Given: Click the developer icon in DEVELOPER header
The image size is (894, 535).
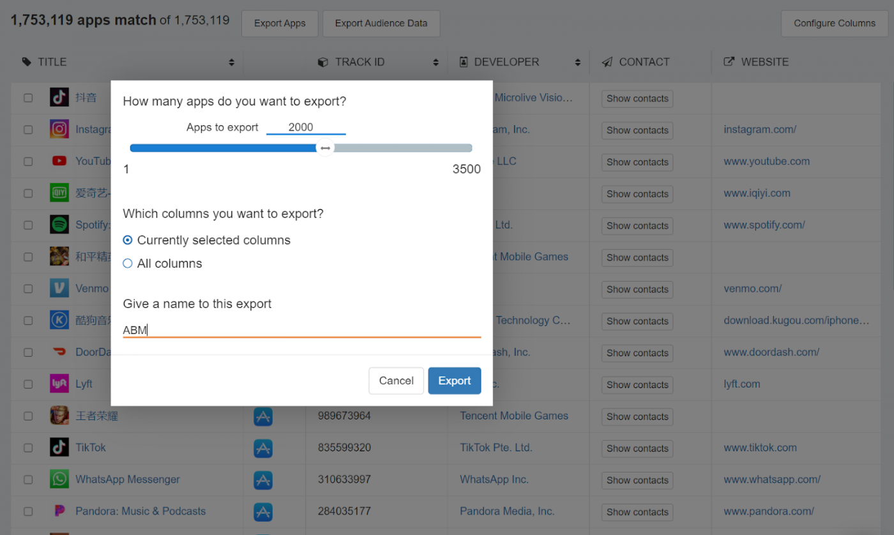Looking at the screenshot, I should (x=463, y=61).
